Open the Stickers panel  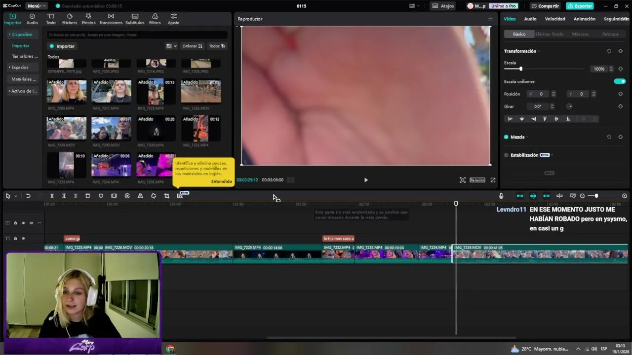[x=70, y=19]
